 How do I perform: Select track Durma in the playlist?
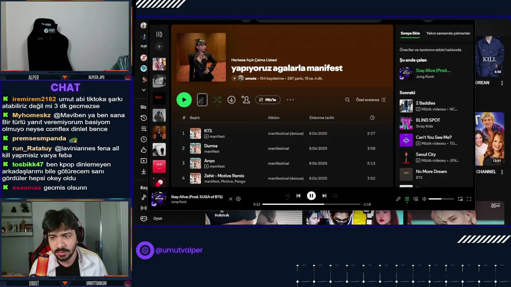pos(282,148)
